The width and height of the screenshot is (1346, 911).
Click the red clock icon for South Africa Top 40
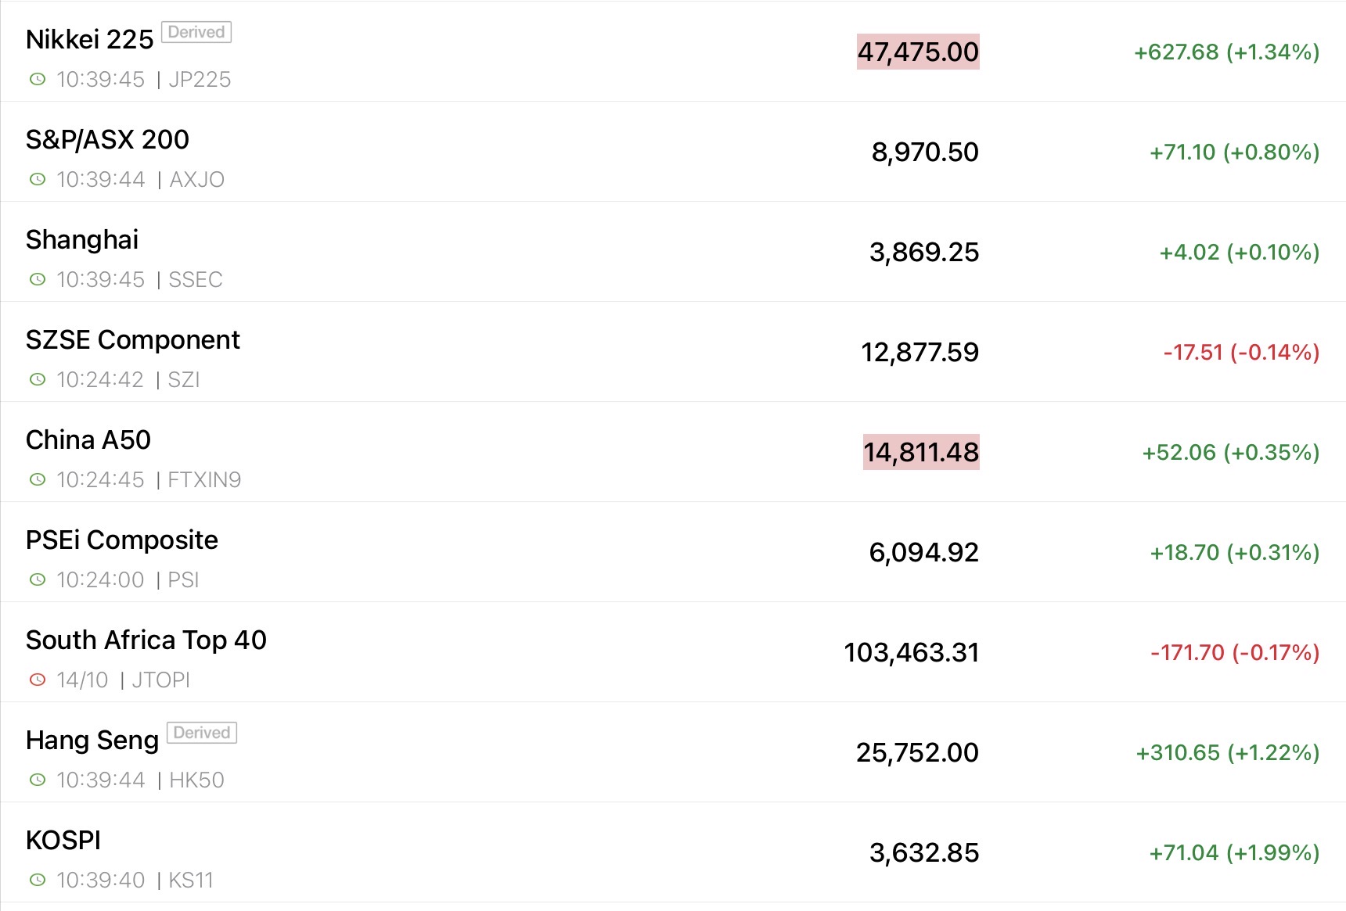coord(38,680)
